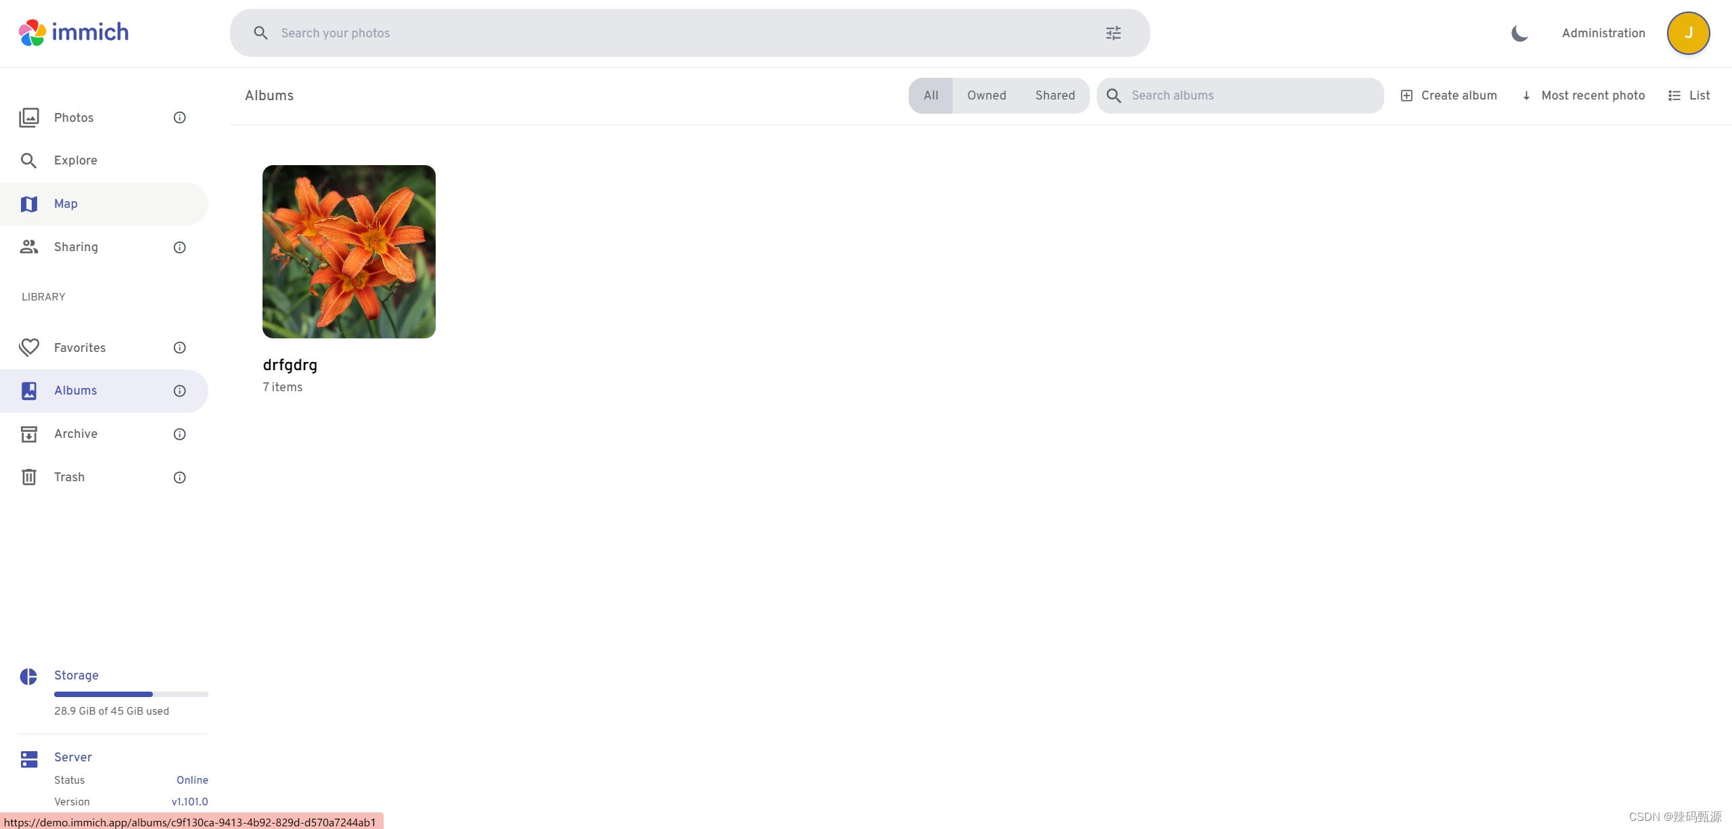Open the Map page
The width and height of the screenshot is (1732, 829).
click(66, 204)
